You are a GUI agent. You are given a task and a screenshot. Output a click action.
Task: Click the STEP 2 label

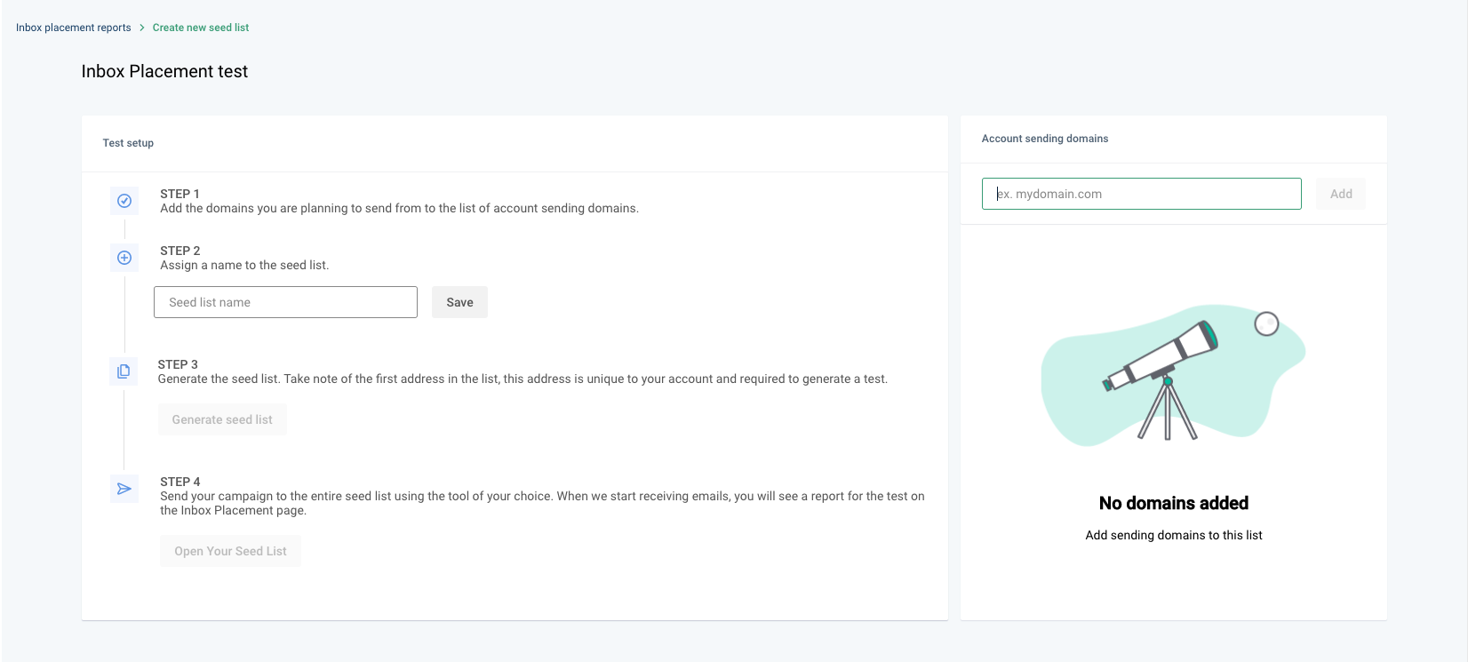(180, 251)
